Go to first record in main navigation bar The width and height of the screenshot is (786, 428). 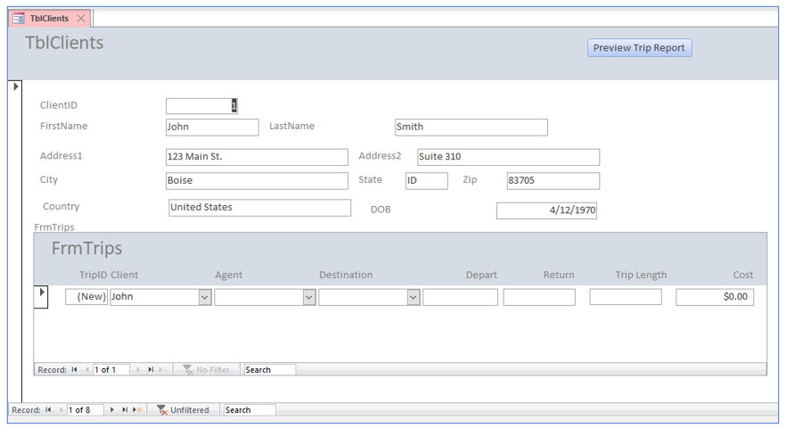(x=48, y=410)
